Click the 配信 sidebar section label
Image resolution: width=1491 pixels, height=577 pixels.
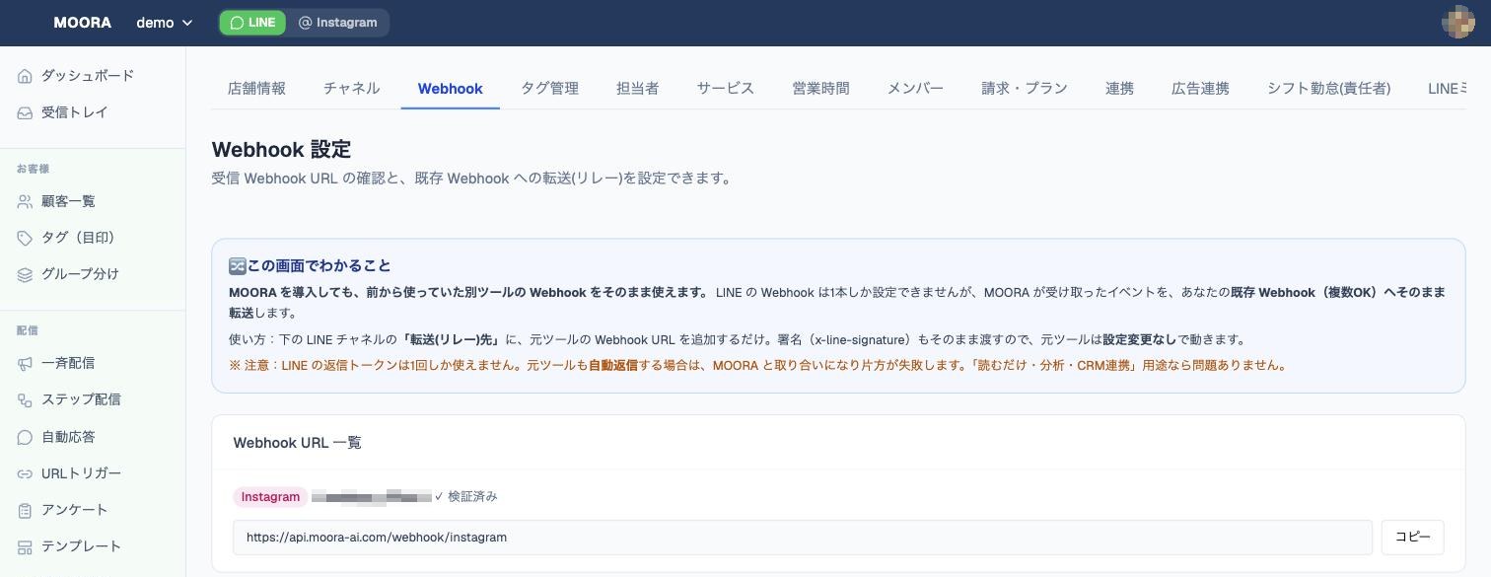[x=28, y=331]
